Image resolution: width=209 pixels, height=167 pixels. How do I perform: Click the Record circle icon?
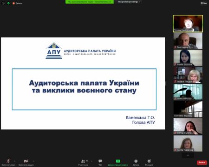click(x=136, y=161)
